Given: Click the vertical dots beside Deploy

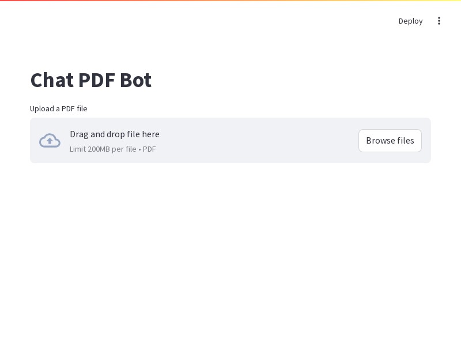Looking at the screenshot, I should (439, 21).
